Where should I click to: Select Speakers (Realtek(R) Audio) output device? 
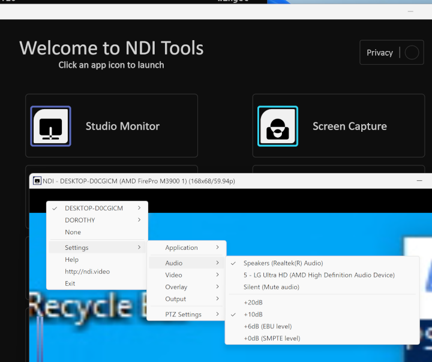[322, 263]
